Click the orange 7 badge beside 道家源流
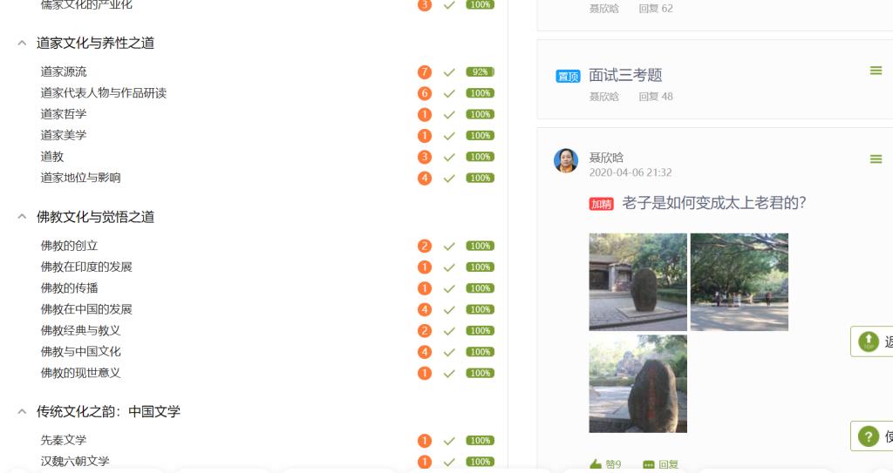This screenshot has height=473, width=893. click(425, 71)
